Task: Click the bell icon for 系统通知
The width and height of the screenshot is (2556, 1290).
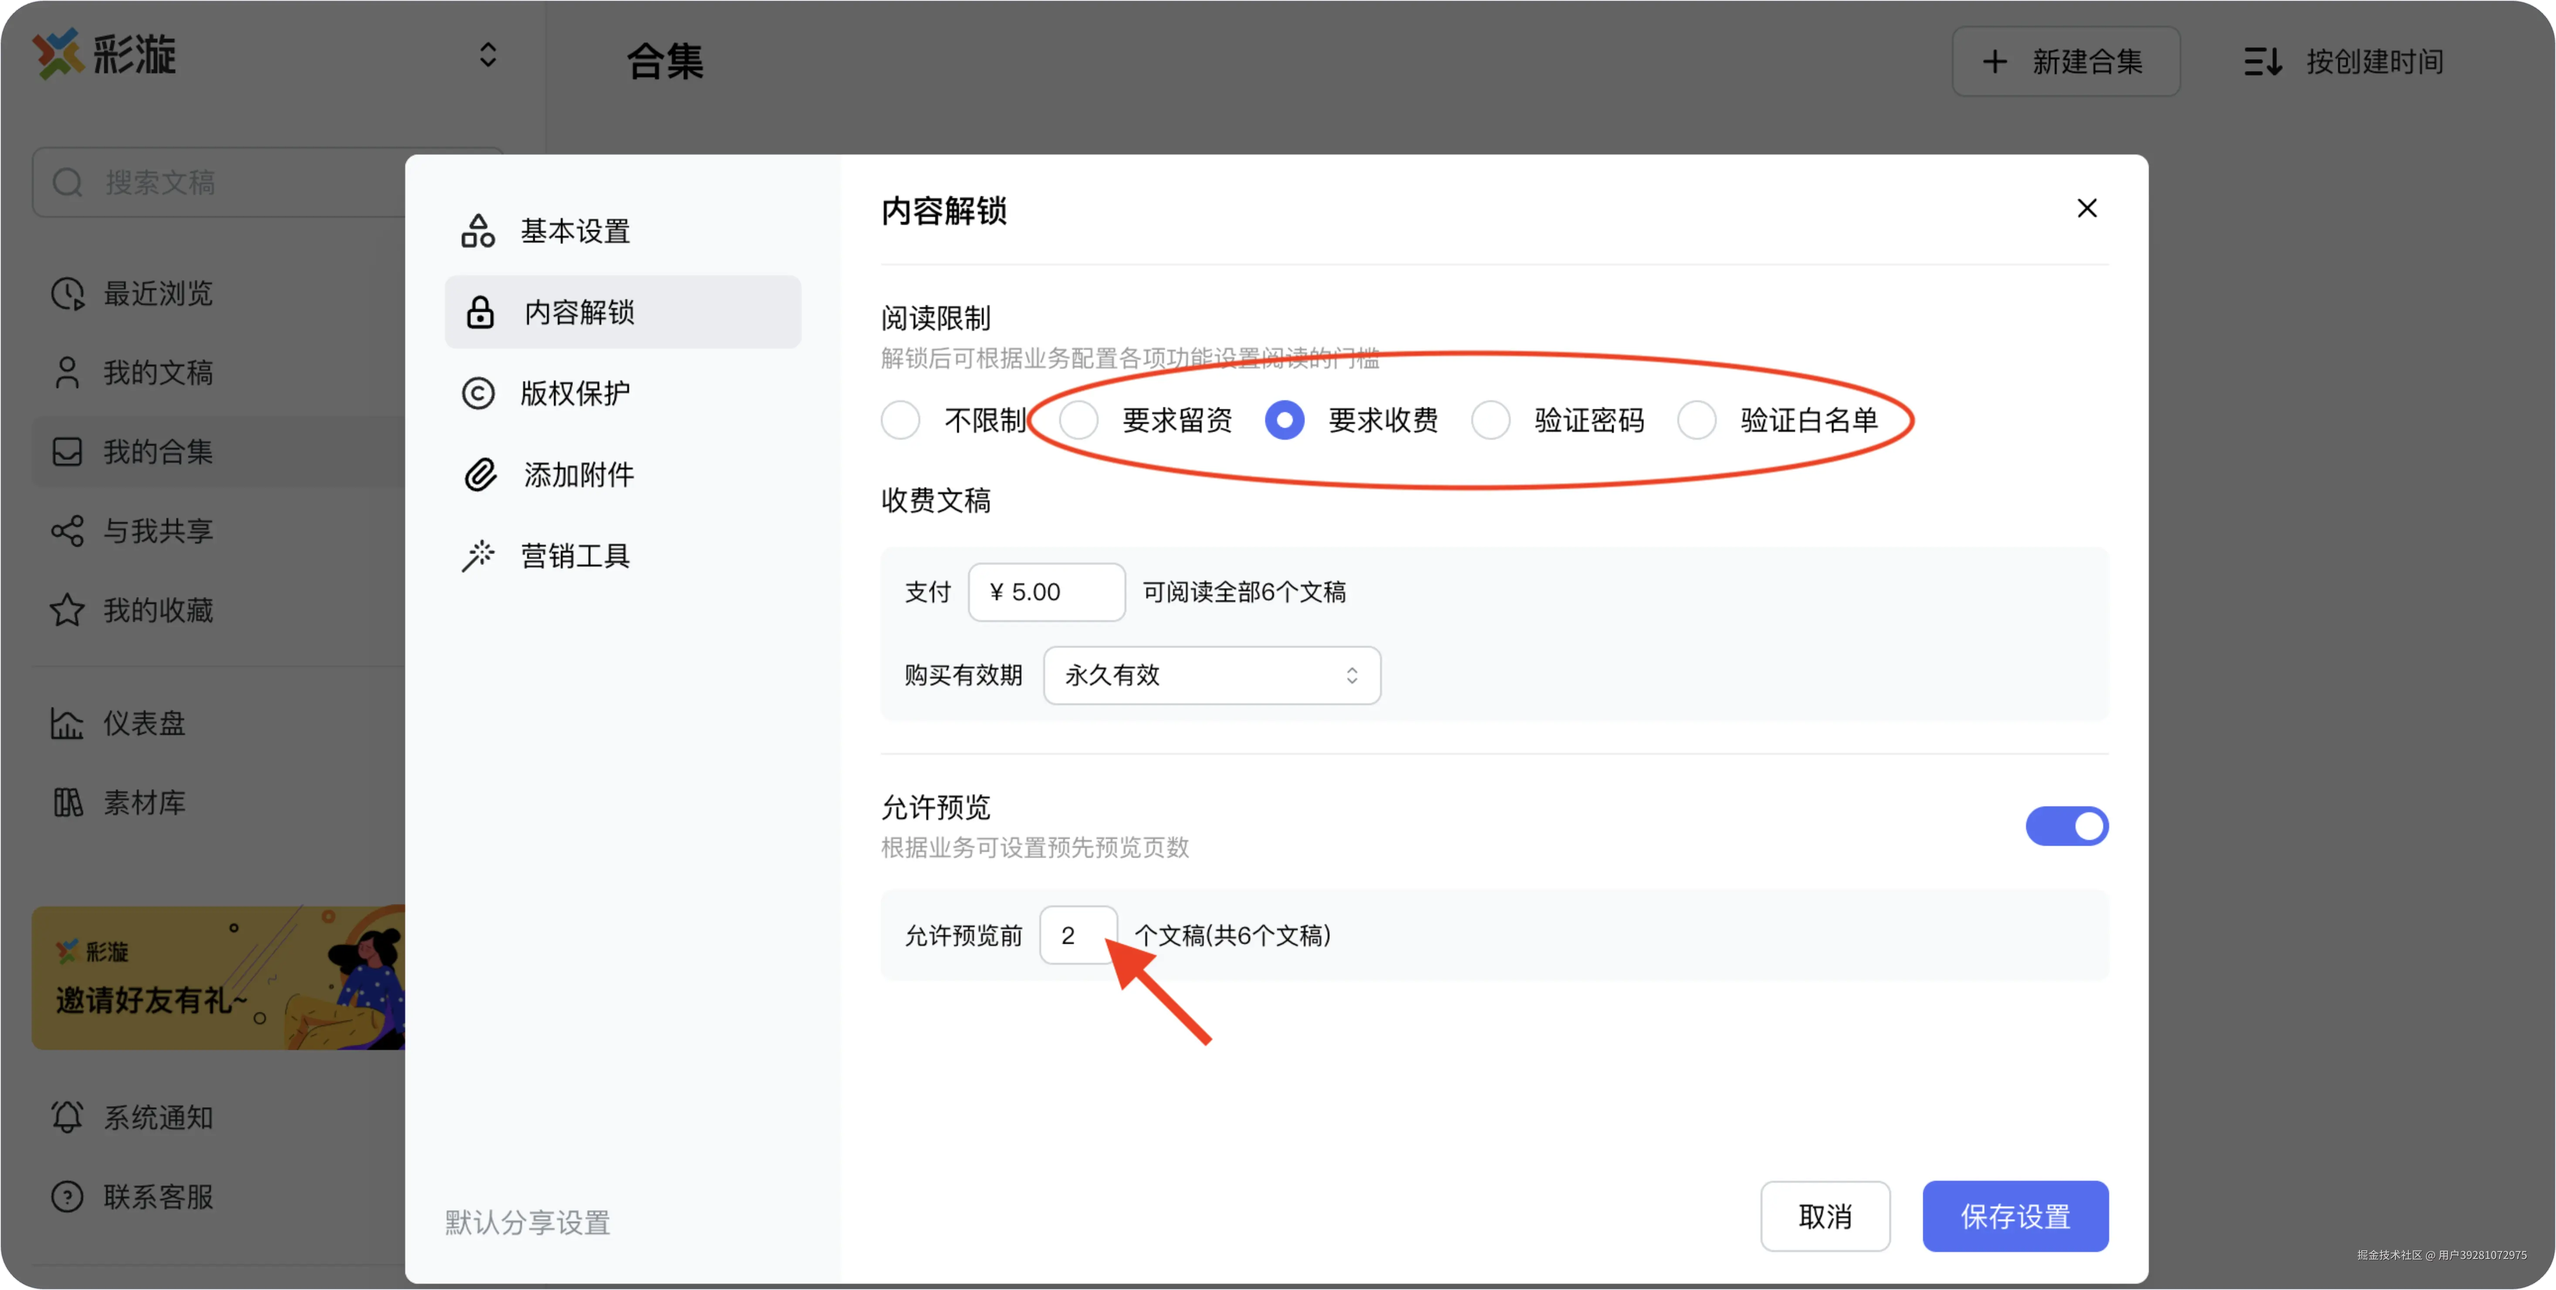Action: [68, 1118]
